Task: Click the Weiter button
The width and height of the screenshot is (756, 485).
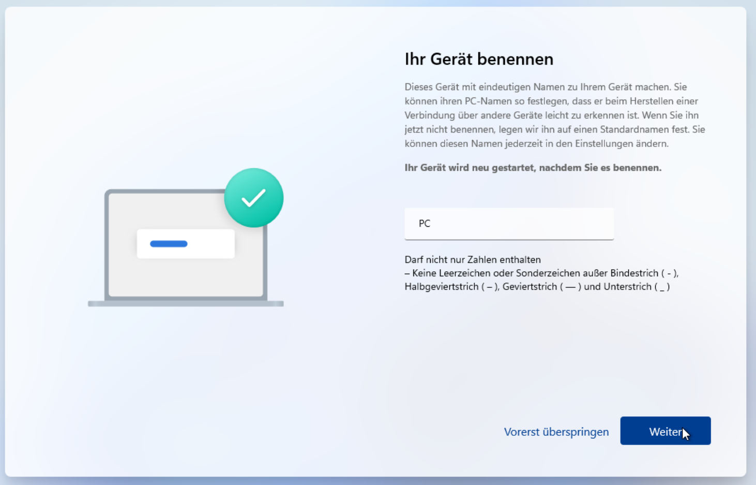Action: pos(666,431)
